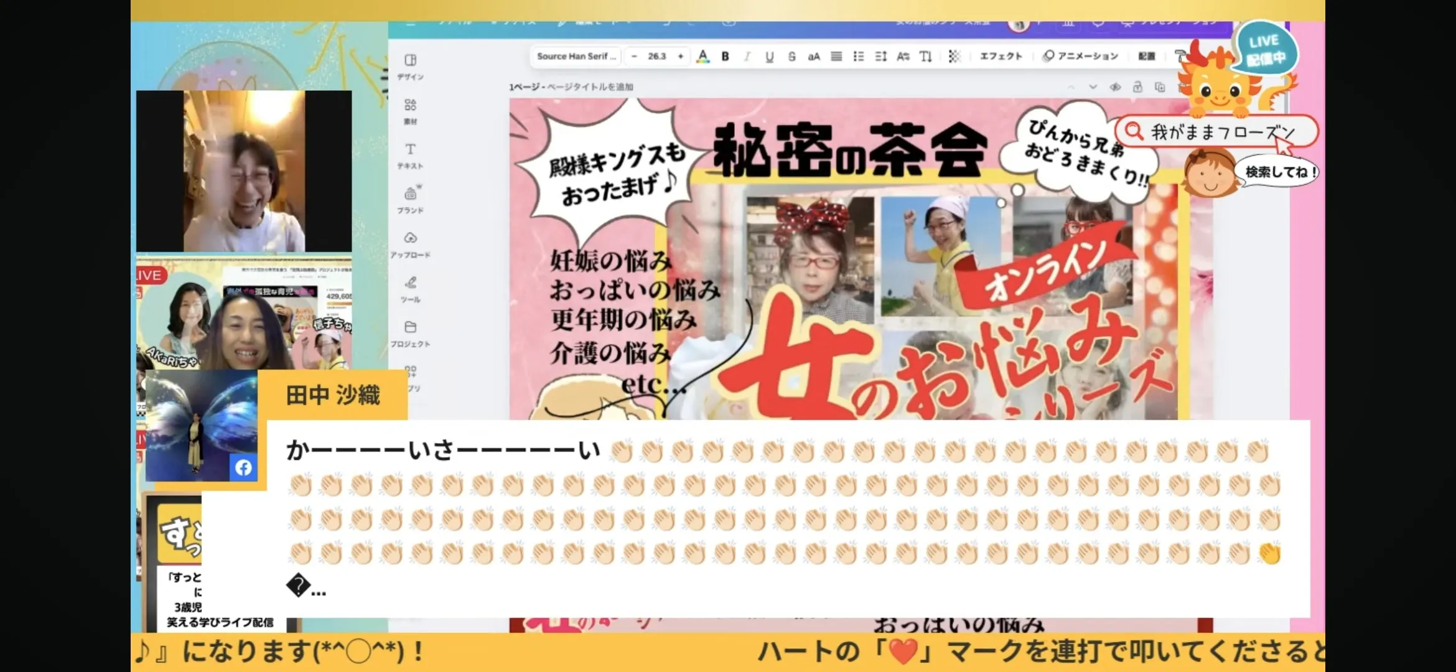Click the アニメーション button

click(1081, 56)
